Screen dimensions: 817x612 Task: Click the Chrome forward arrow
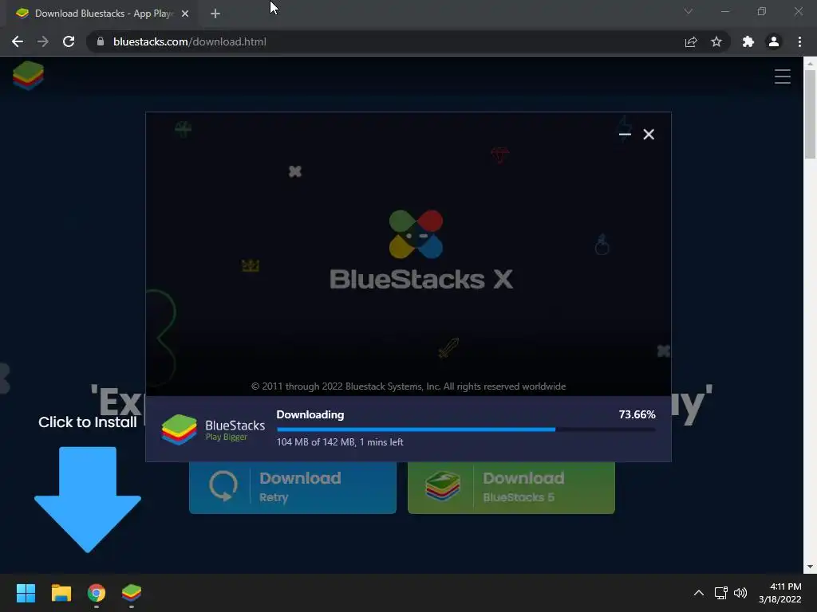[x=43, y=41]
